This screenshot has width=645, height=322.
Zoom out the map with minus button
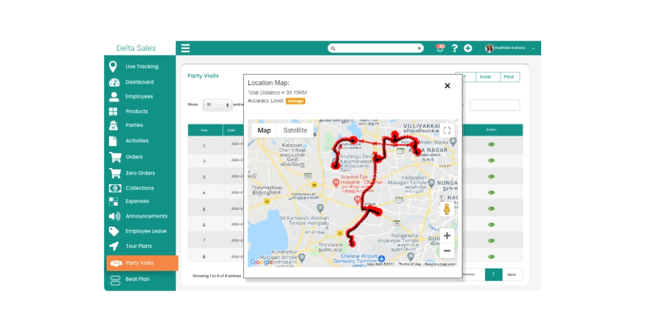click(447, 251)
